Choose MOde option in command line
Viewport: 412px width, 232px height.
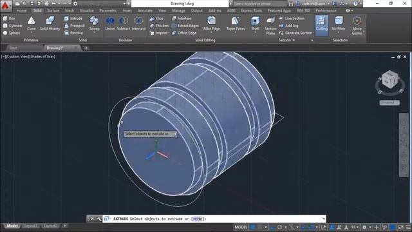198,219
